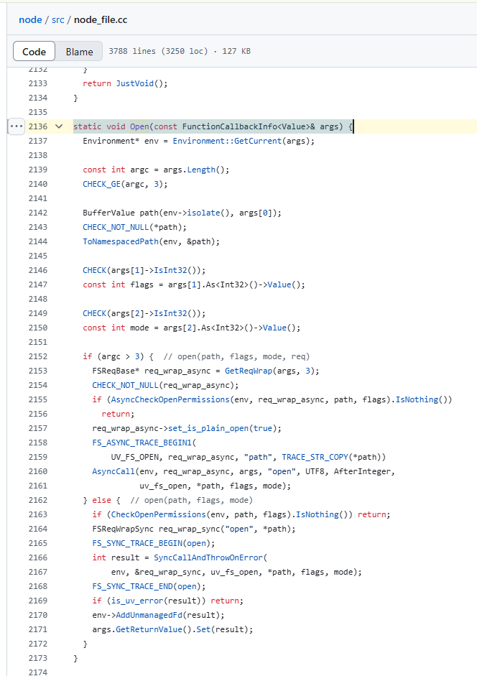
Task: Click the file size text 127 KB
Action: pos(236,51)
